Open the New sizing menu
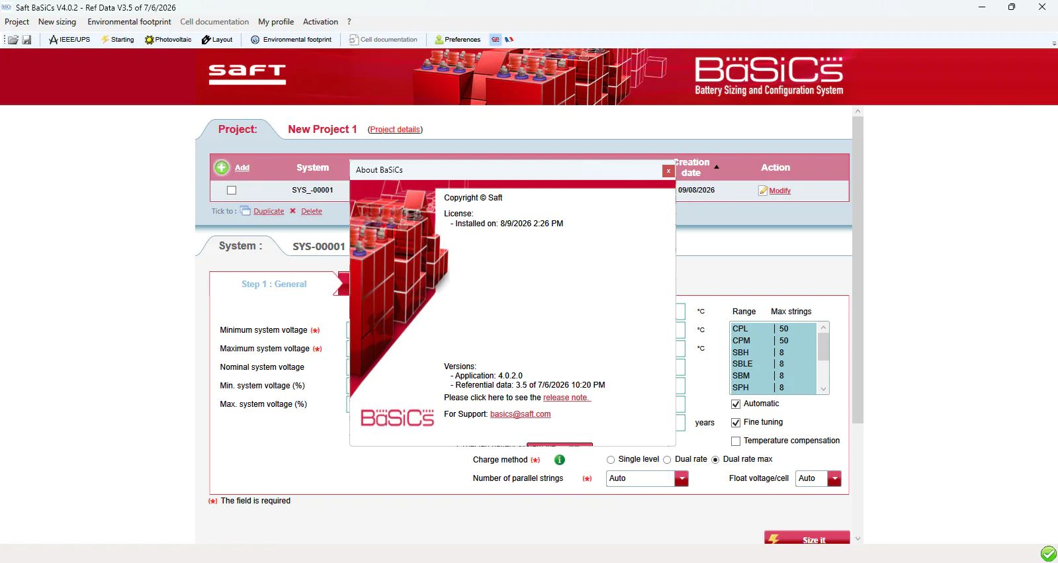Viewport: 1058px width, 563px height. pos(57,22)
